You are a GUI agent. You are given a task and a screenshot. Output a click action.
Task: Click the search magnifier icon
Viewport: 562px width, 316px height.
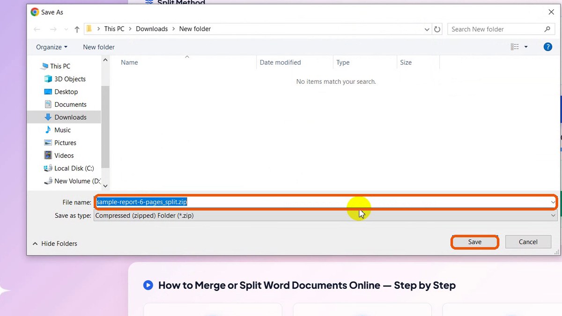(x=547, y=29)
